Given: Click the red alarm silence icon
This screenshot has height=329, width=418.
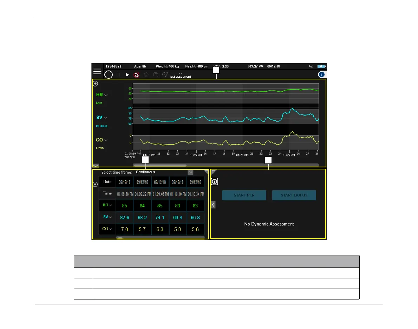Looking at the screenshot, I should click(x=137, y=75).
